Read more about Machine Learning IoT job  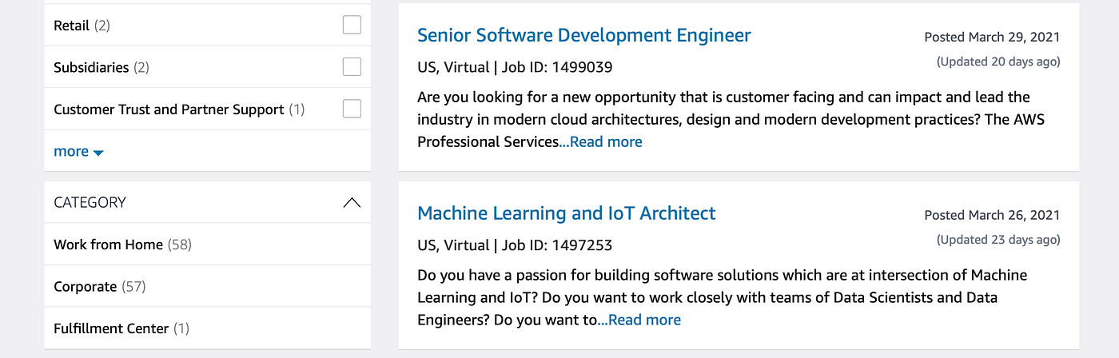[643, 320]
